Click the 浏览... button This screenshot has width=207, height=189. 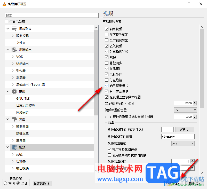[x=185, y=129]
